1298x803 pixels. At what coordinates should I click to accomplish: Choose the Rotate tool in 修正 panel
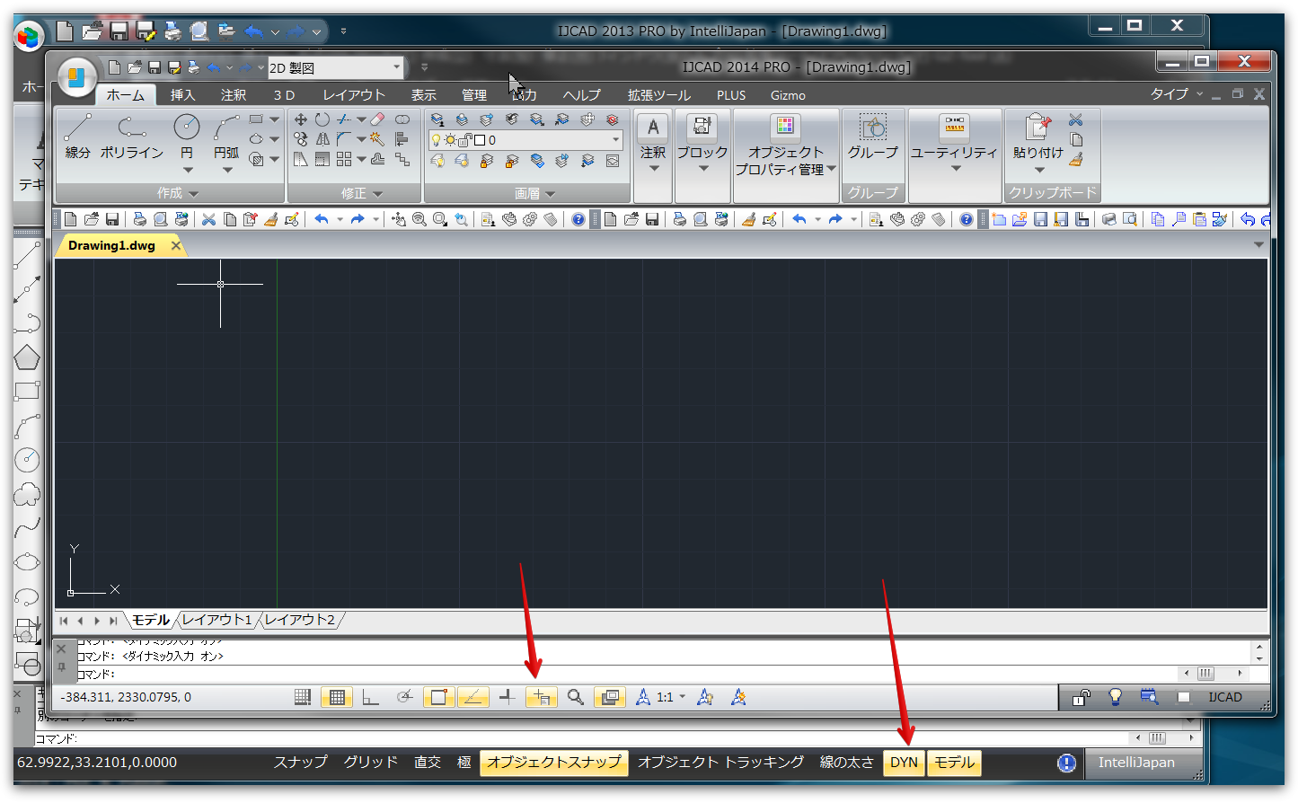[x=322, y=119]
